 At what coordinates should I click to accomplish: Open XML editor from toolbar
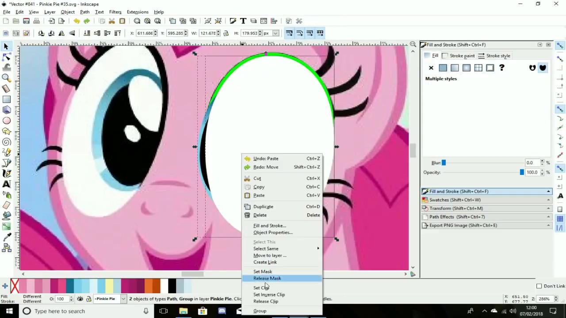264,21
